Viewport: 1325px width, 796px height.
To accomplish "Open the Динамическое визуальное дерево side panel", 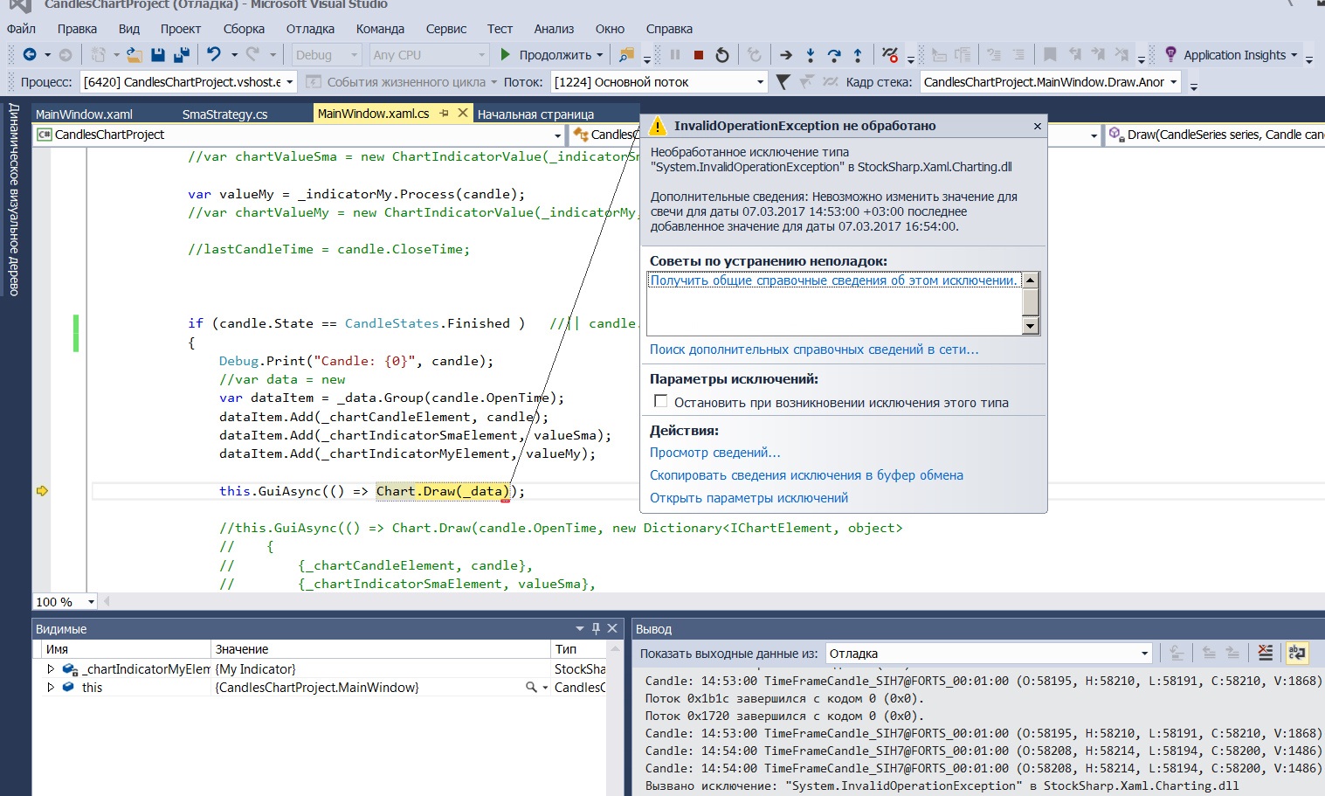I will pos(14,200).
